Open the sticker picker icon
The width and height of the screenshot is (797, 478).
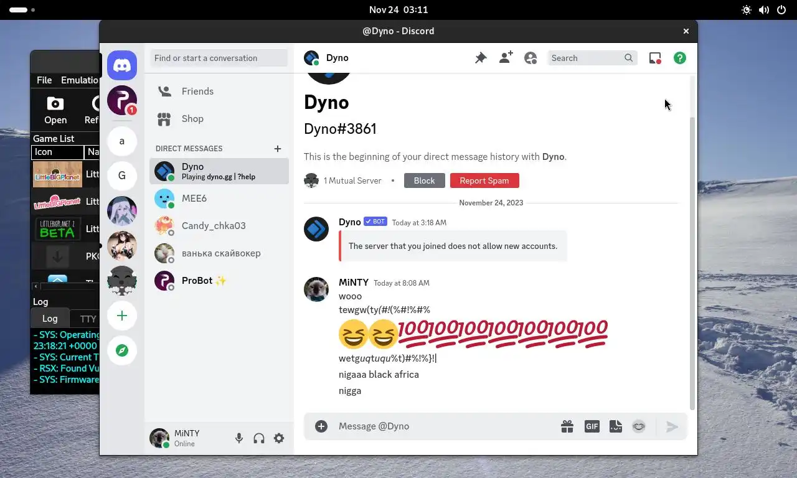pyautogui.click(x=616, y=426)
